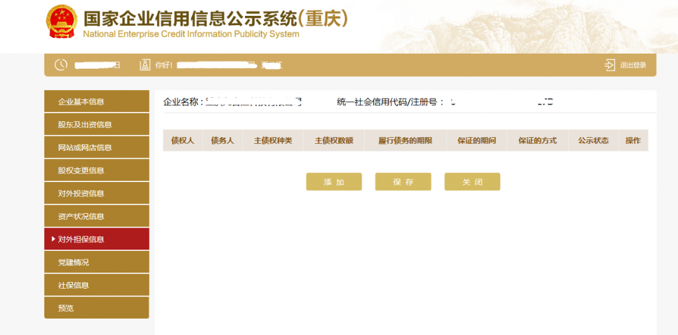
Task: Click the 添加 button
Action: pyautogui.click(x=334, y=182)
